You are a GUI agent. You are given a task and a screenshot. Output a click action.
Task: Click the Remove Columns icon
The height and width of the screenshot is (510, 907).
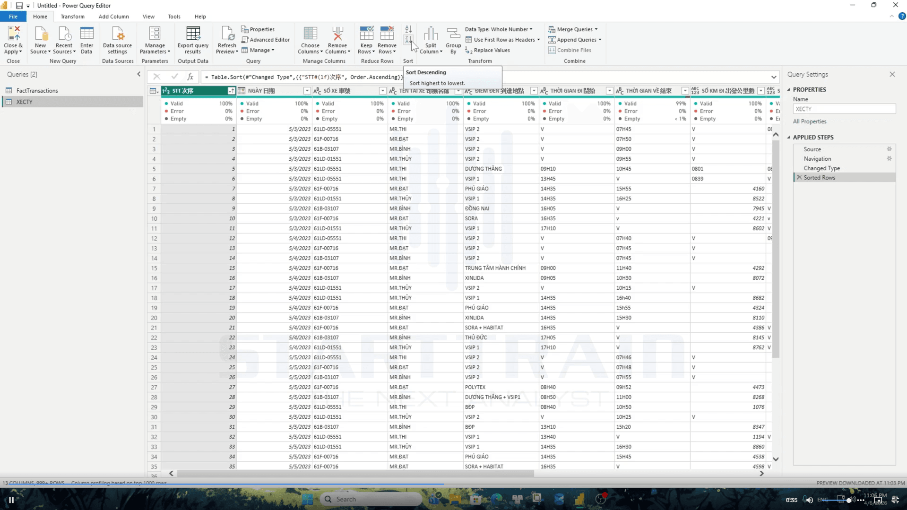point(337,34)
